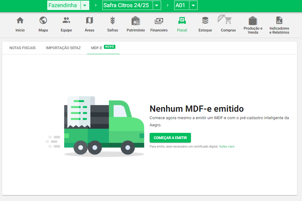This screenshot has width=302, height=201.
Task: Open Compras shopping cart icon
Action: [x=228, y=21]
